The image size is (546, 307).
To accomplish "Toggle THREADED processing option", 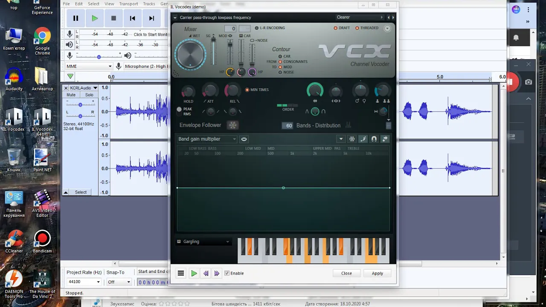I will (367, 28).
